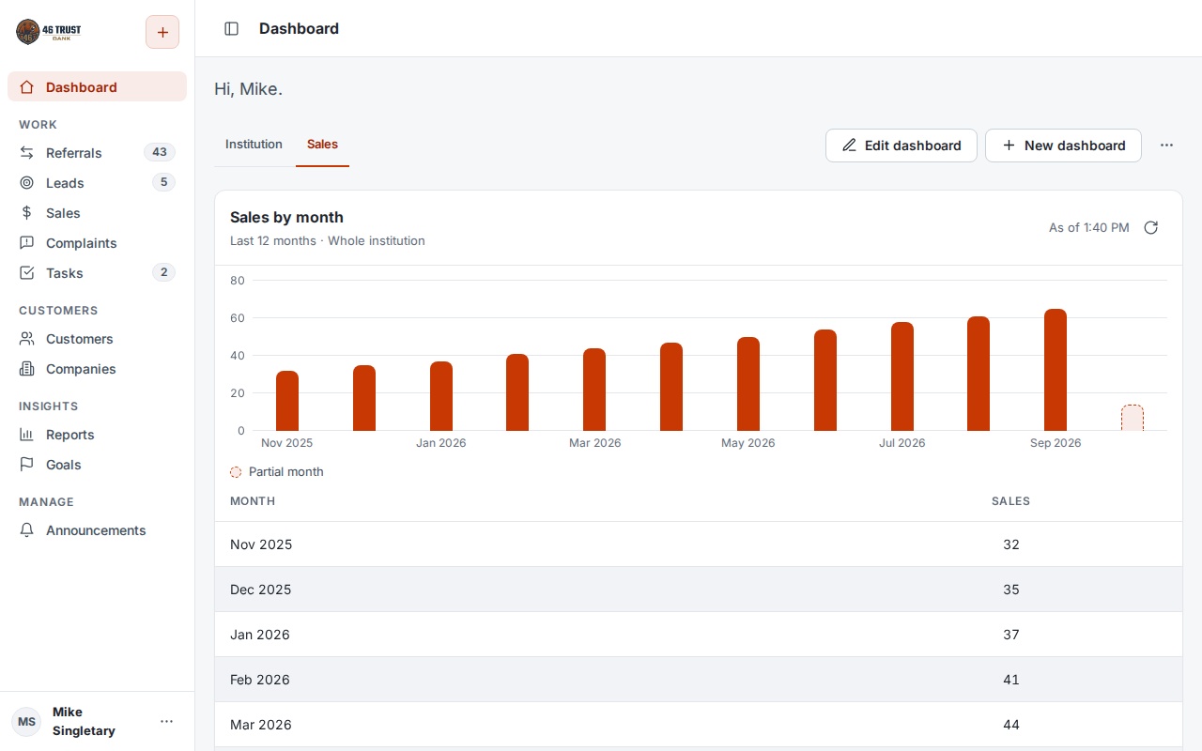Click the Referrals count badge 43
Screen dimensions: 1202x751
(x=160, y=153)
